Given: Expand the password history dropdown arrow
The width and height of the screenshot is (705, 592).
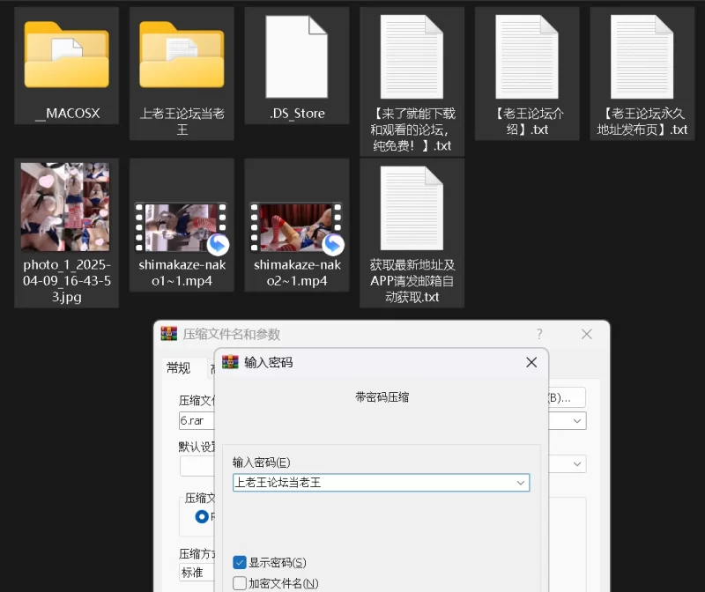Looking at the screenshot, I should 520,483.
